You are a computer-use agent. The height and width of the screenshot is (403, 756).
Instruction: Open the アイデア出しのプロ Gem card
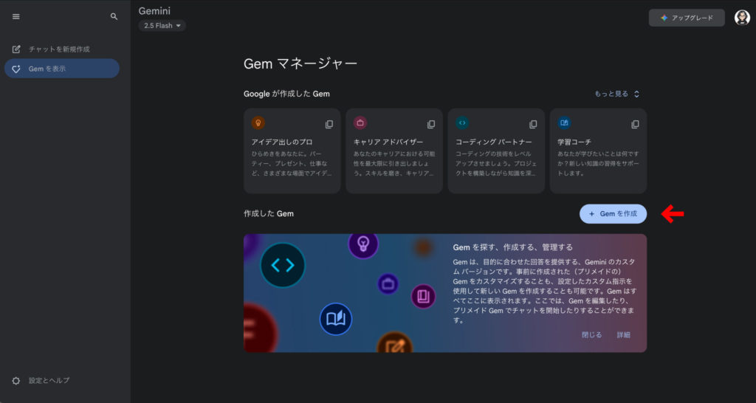(292, 151)
